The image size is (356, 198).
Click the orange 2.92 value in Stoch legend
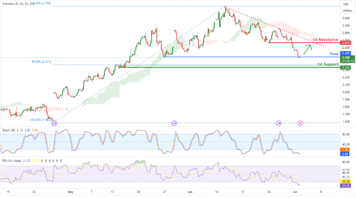click(35, 130)
